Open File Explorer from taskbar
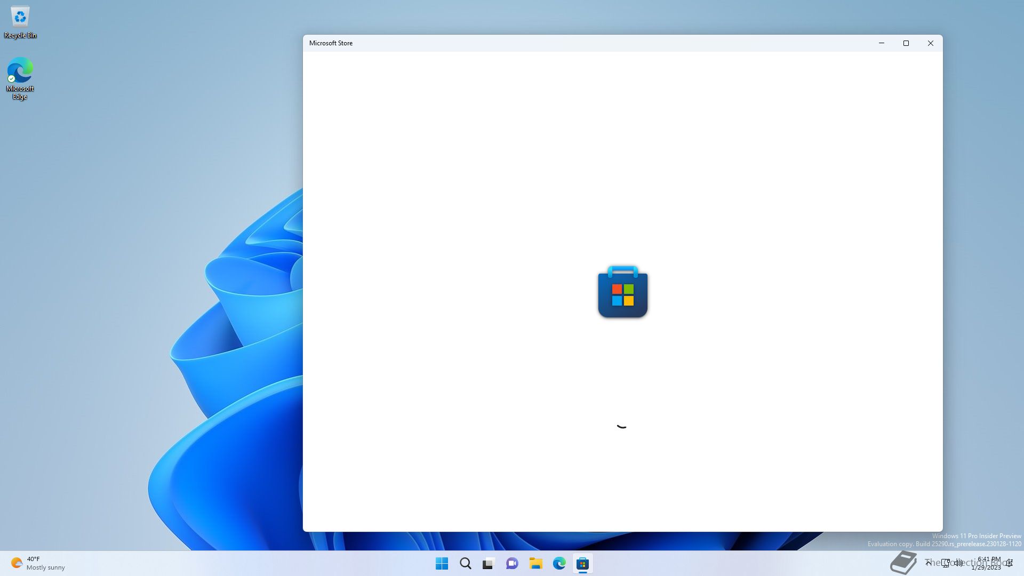1024x576 pixels. (535, 563)
